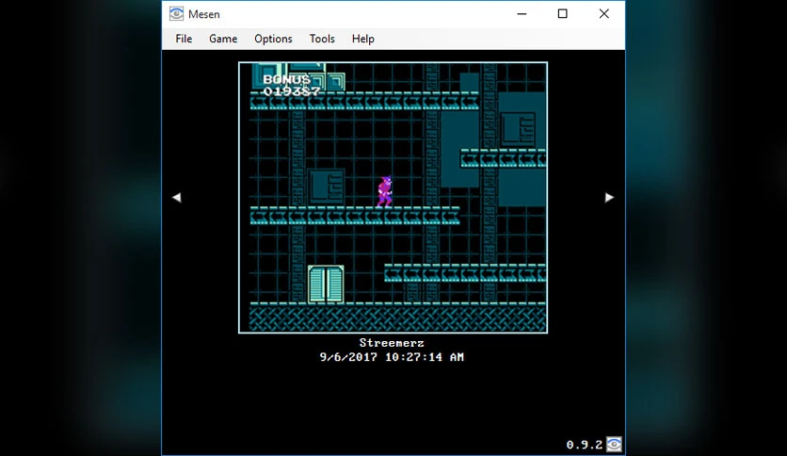Maximize the Mesen window
Viewport: 787px width, 456px height.
point(563,14)
